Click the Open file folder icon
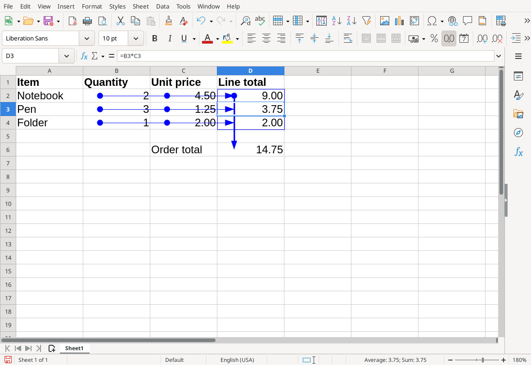This screenshot has height=365, width=531. pyautogui.click(x=28, y=21)
